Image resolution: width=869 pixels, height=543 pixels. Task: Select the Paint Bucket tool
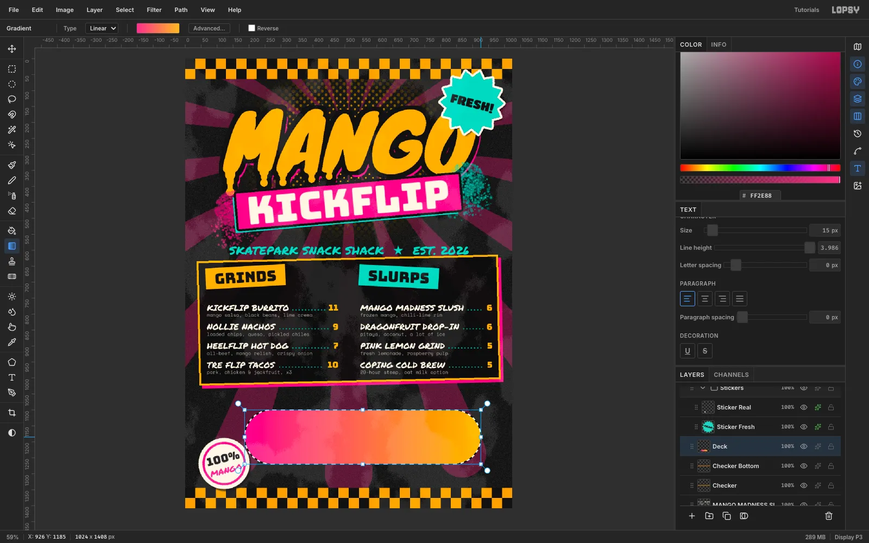coord(12,231)
